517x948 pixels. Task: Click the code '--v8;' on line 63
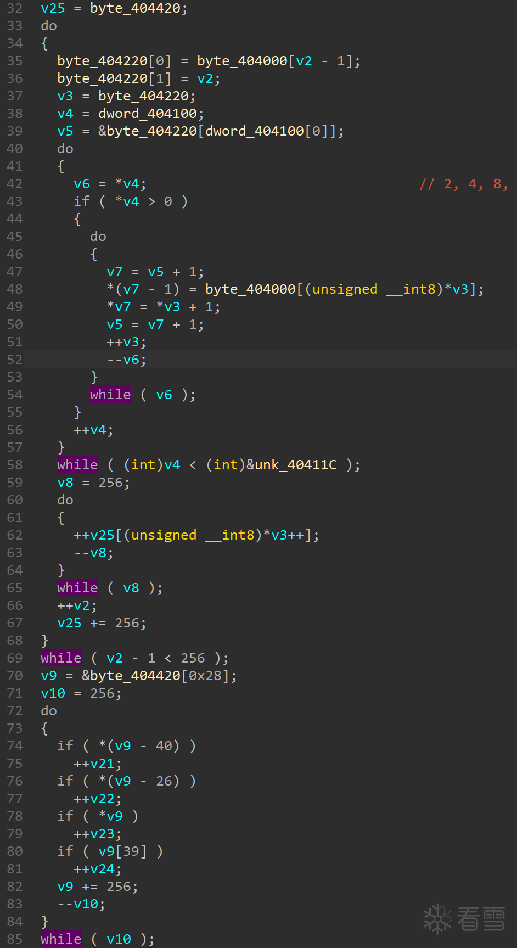[x=93, y=553]
